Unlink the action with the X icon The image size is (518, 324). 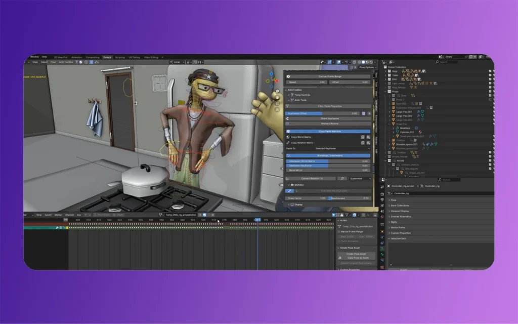point(213,215)
